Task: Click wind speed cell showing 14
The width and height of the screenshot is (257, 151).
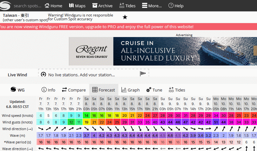Action: 86,116
